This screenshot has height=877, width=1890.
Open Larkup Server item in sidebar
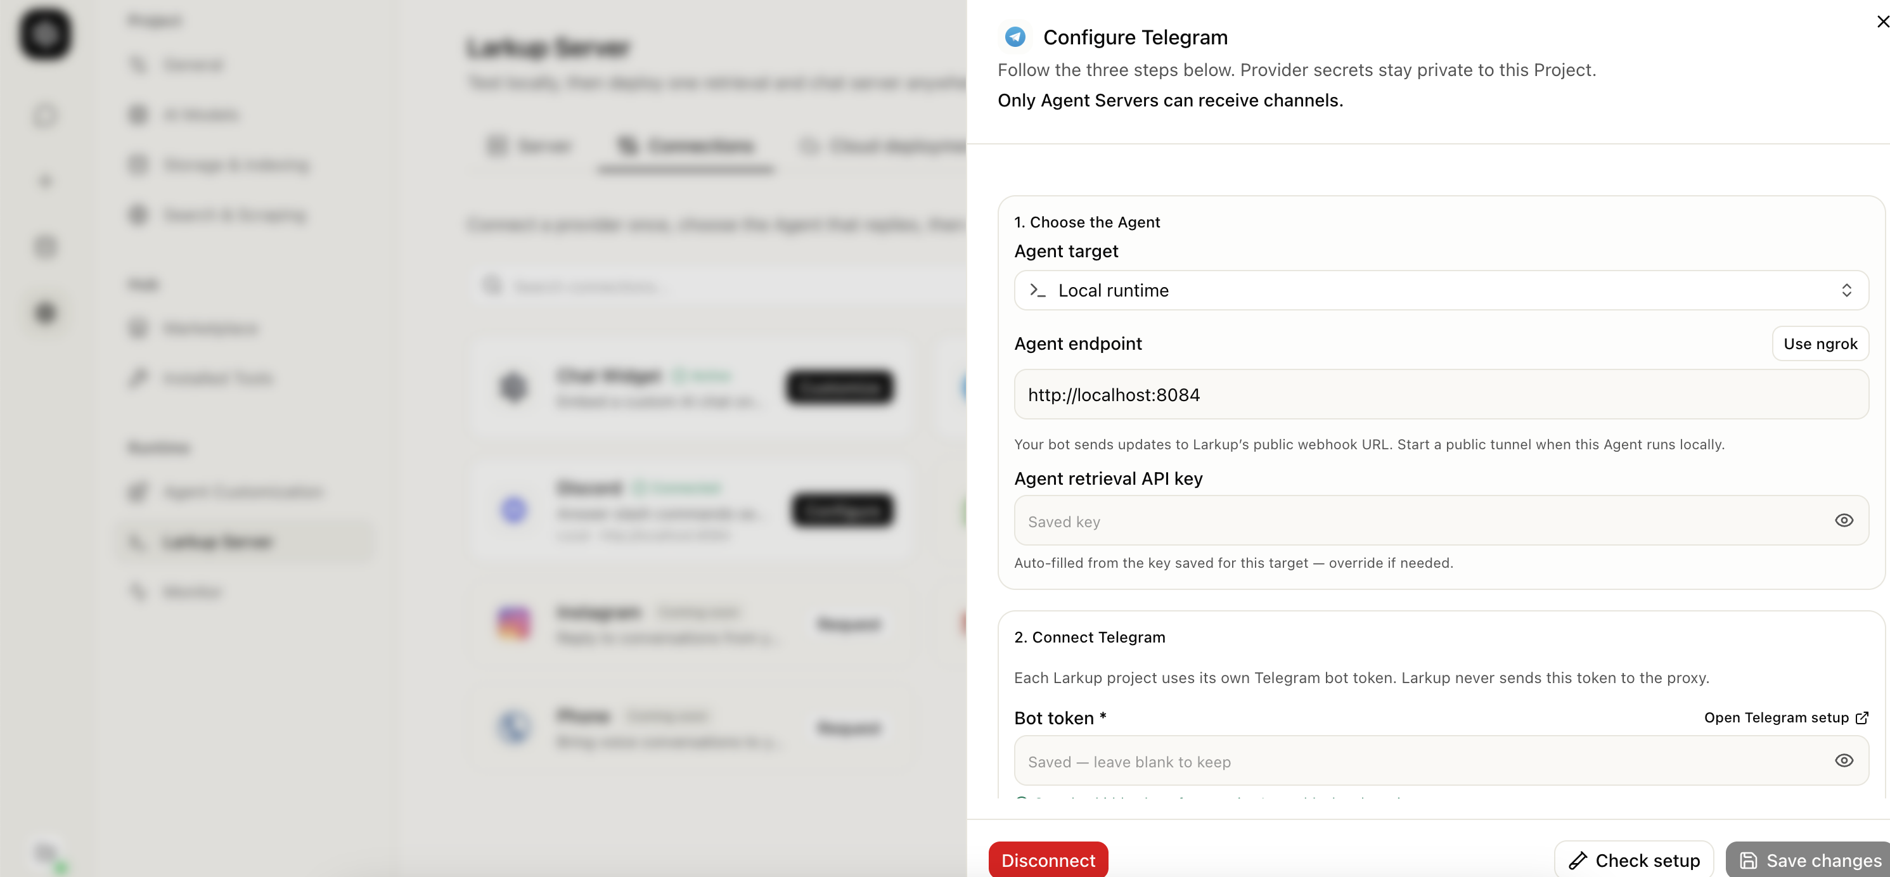coord(245,542)
